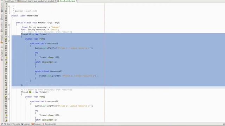Click 'synchronized (resource1)' on line 24
The width and height of the screenshot is (225, 126).
click(44, 43)
